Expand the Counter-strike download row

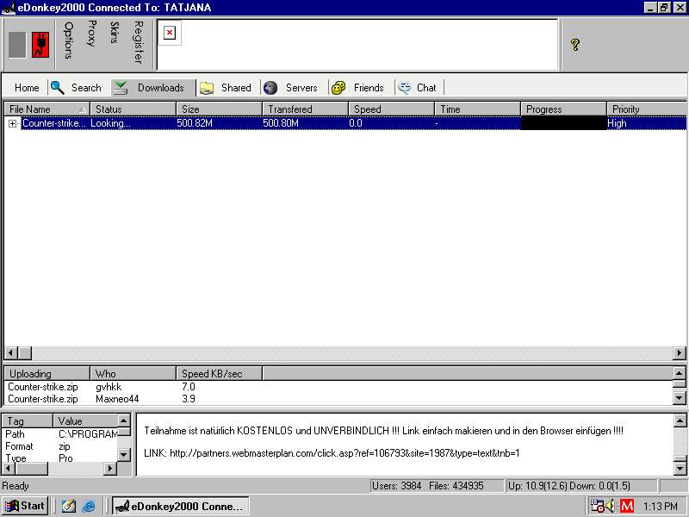point(13,123)
